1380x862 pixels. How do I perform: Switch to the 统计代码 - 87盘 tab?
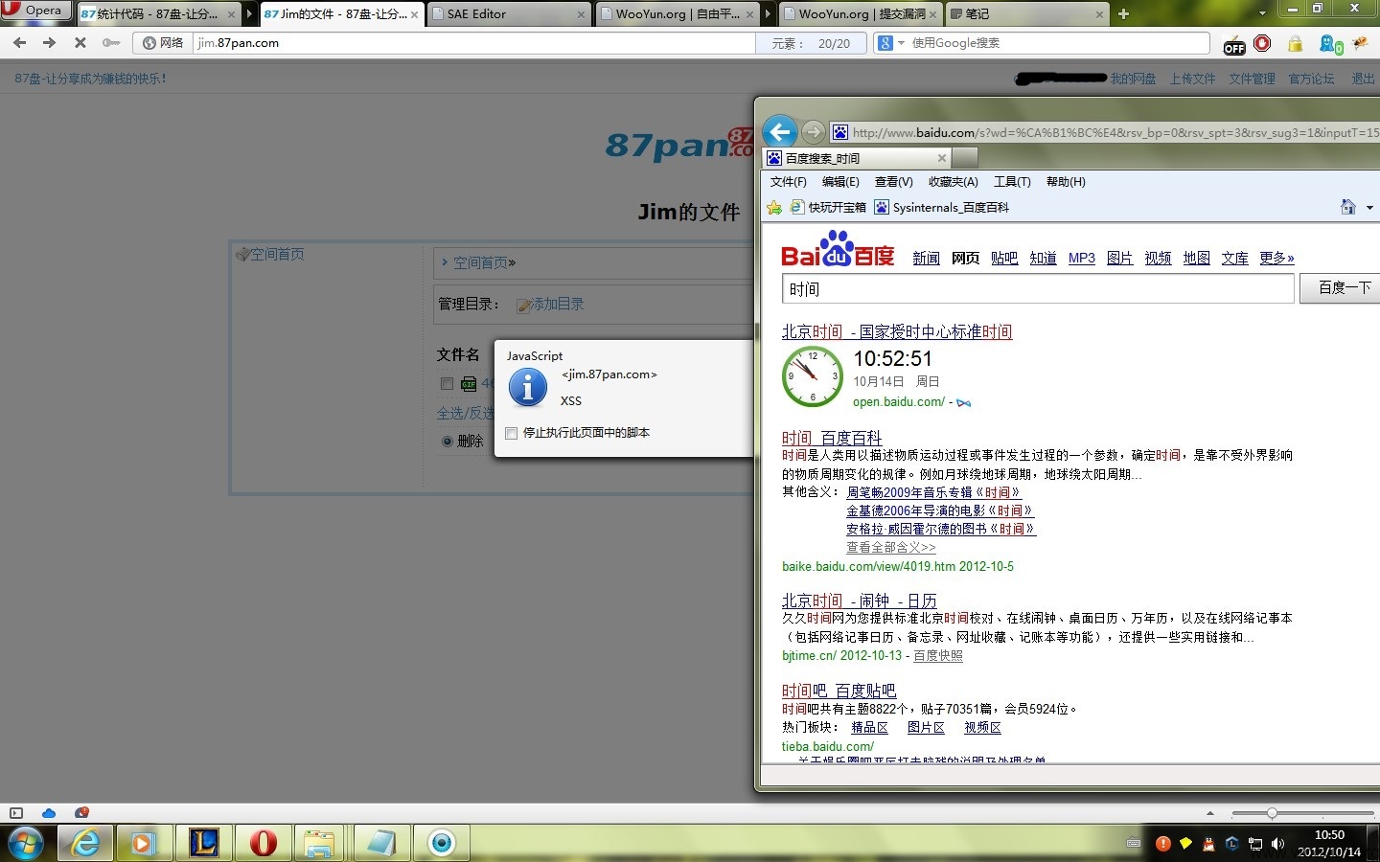[157, 14]
